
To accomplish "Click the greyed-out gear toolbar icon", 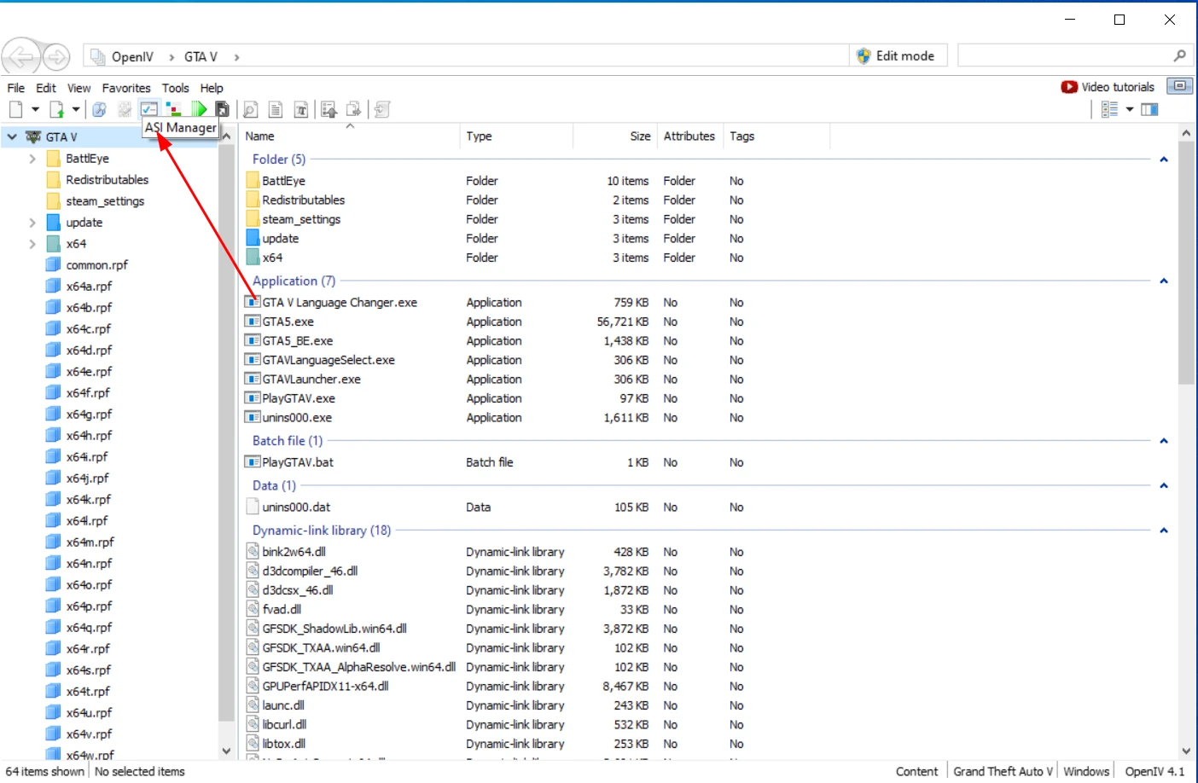I will pyautogui.click(x=125, y=109).
